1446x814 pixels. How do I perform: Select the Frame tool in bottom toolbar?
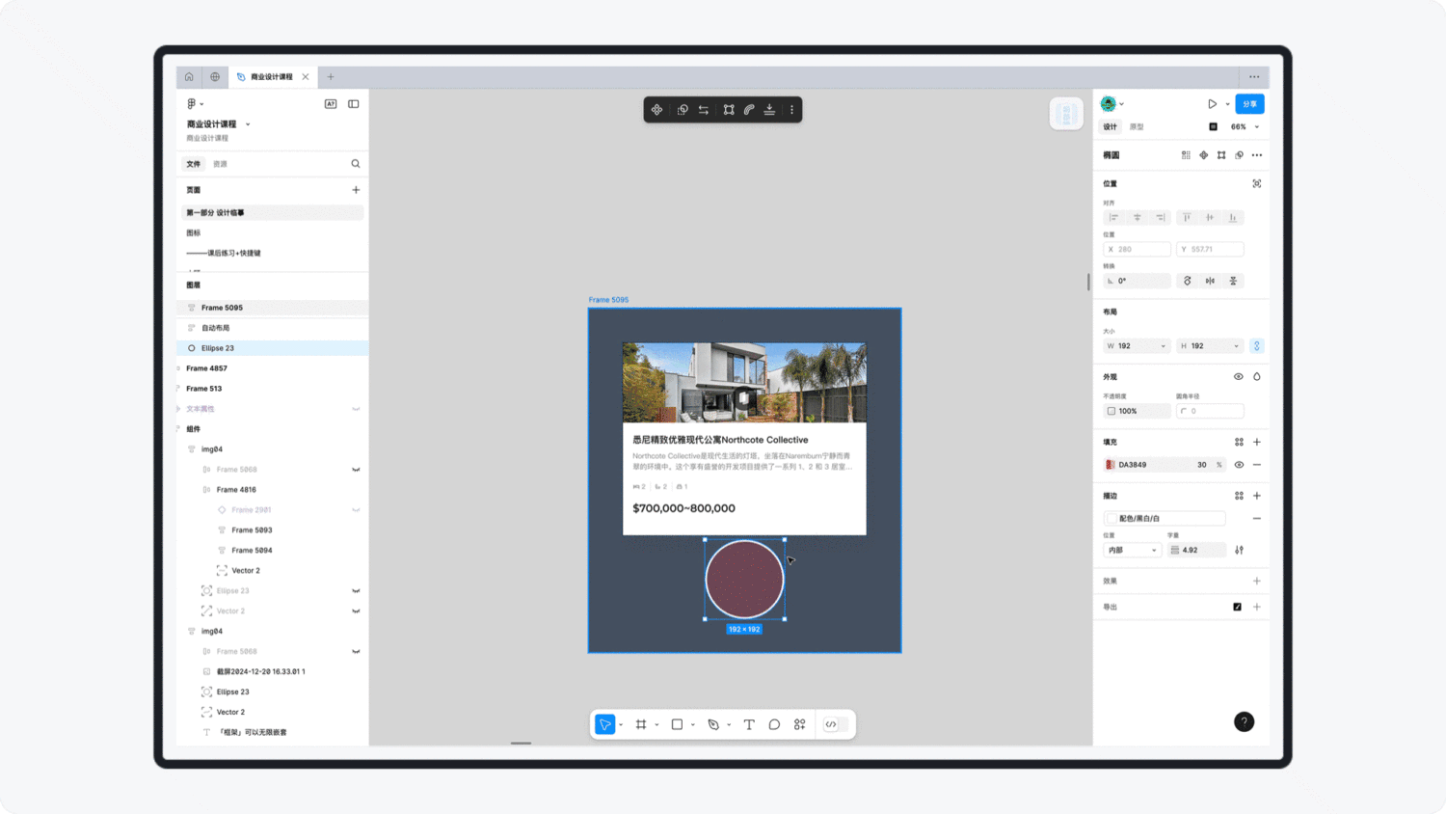pos(641,724)
